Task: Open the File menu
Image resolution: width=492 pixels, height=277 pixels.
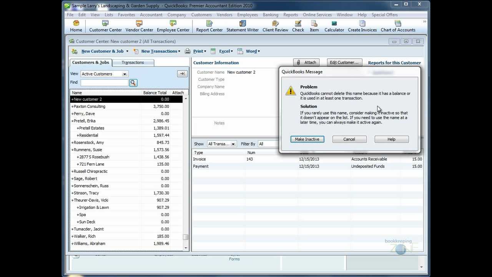Action: (70, 15)
